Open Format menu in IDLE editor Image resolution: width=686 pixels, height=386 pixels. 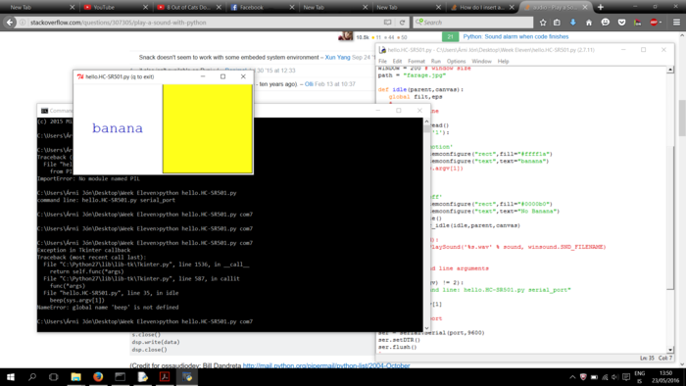(416, 61)
